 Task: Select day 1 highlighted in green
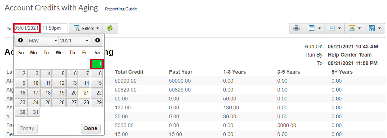(97, 64)
